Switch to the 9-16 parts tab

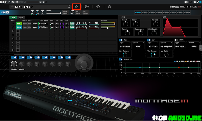pos(21,17)
